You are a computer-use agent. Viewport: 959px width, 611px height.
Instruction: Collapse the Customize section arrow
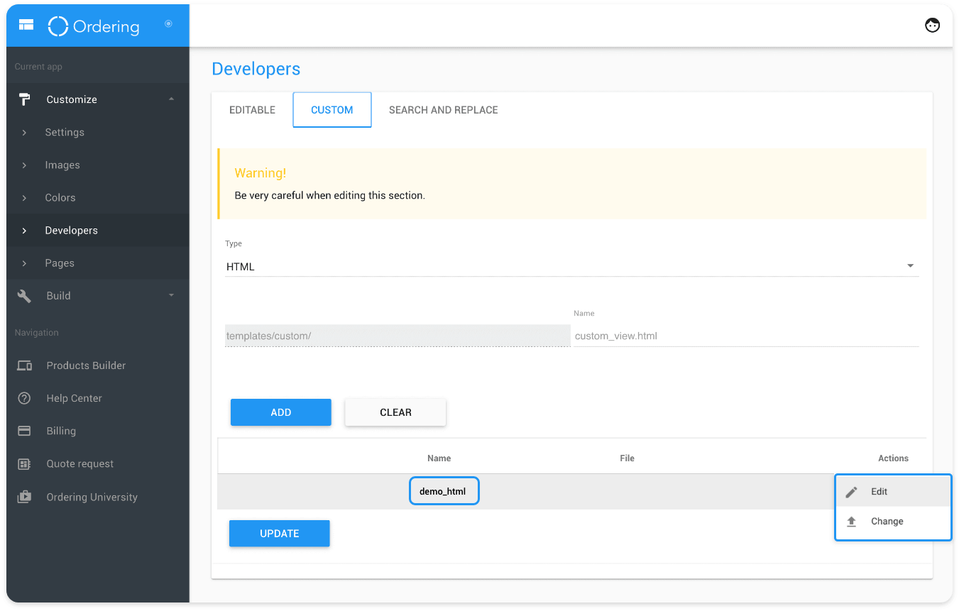[171, 99]
